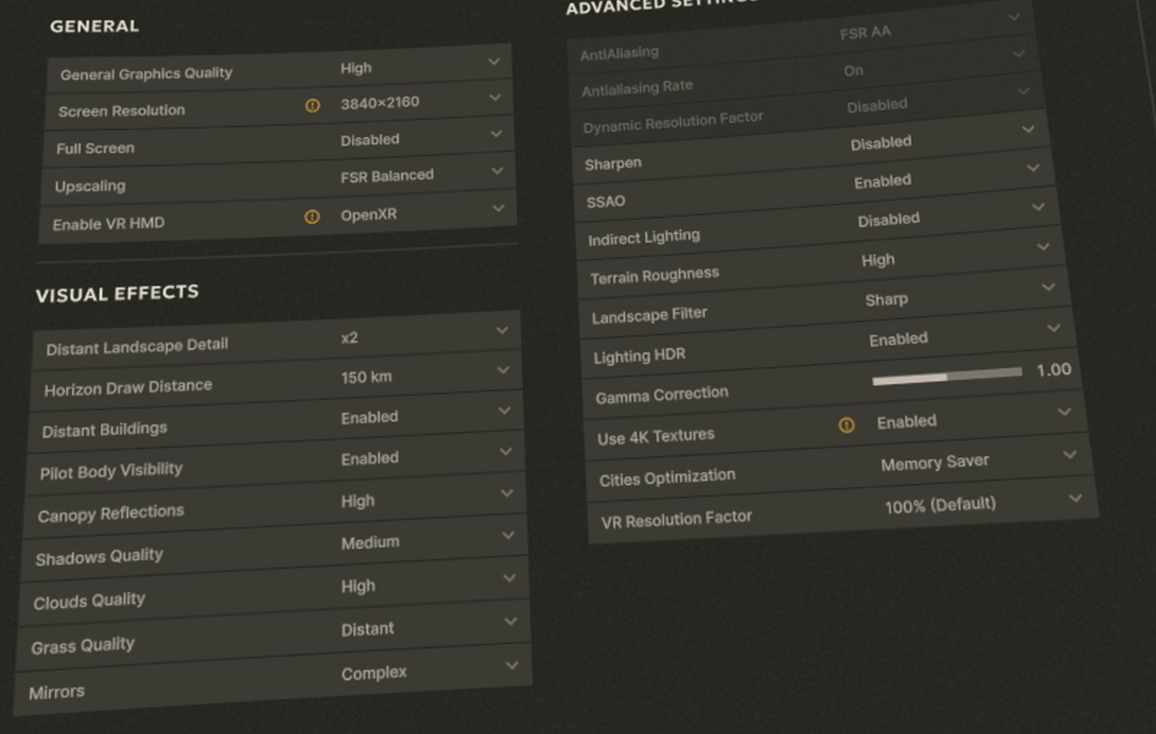Click the warning icon beside Use 4K Textures
This screenshot has width=1156, height=734.
[846, 425]
